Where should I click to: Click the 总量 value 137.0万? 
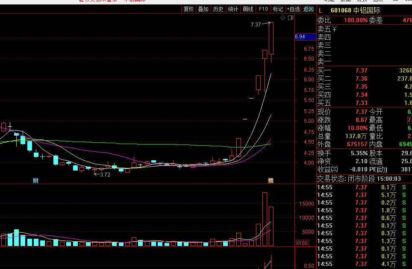(x=356, y=136)
